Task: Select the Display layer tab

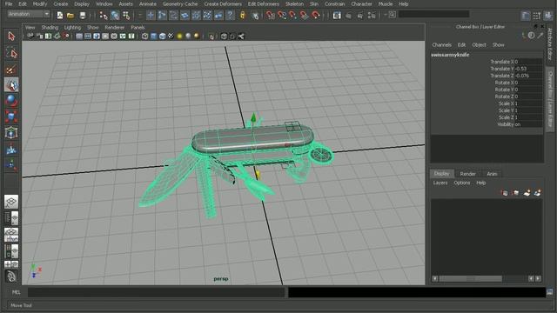Action: coord(441,174)
